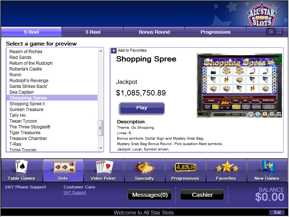Screen dimensions: 289x217
Task: Open the Progressives jackpot section
Action: 185,170
